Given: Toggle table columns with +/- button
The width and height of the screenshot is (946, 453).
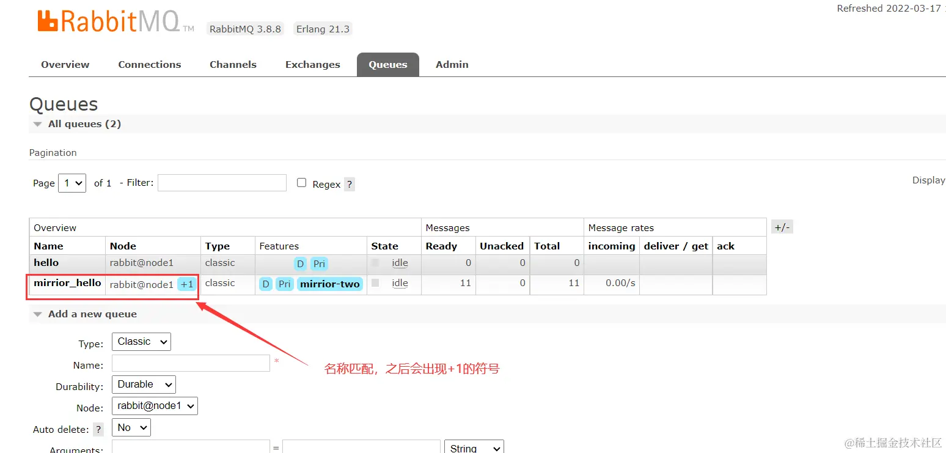Looking at the screenshot, I should tap(782, 227).
